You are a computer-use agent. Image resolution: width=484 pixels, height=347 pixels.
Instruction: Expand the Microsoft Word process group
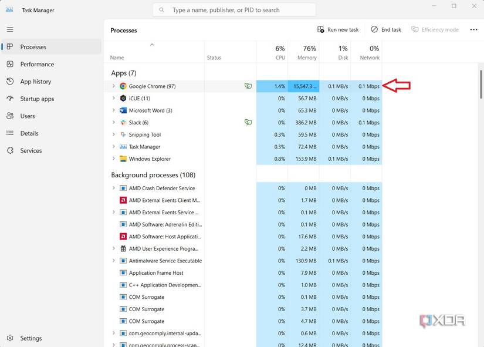[113, 110]
